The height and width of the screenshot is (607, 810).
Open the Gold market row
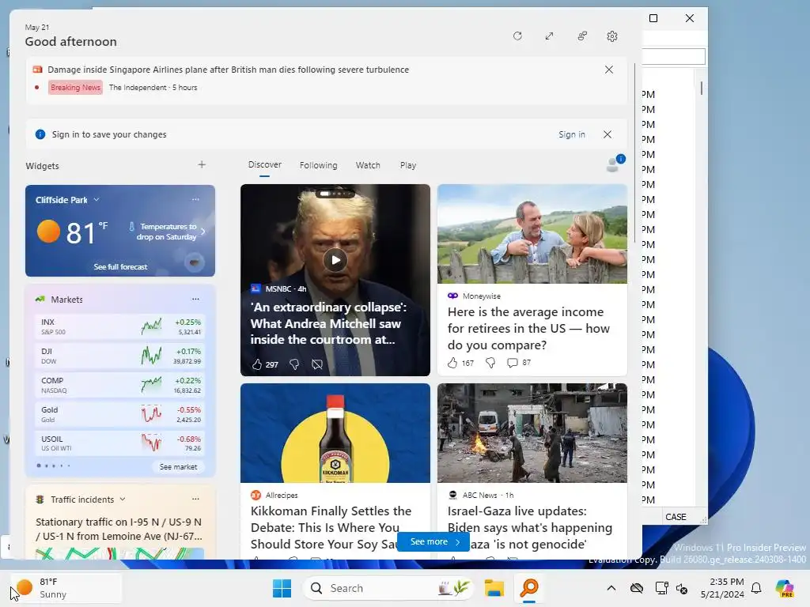(120, 414)
